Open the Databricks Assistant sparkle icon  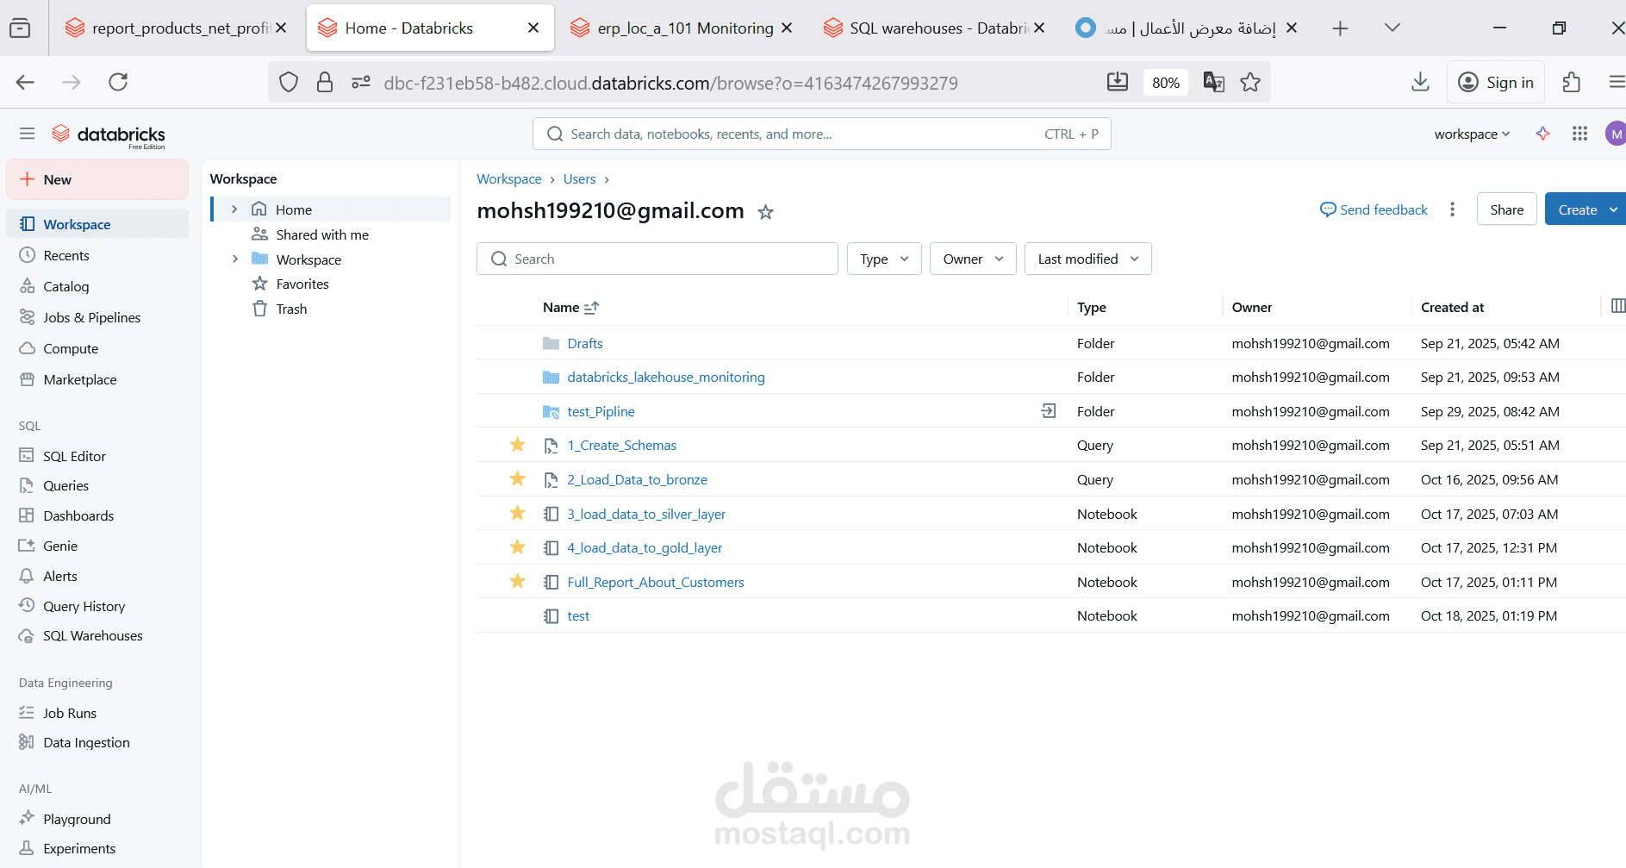click(x=1542, y=134)
